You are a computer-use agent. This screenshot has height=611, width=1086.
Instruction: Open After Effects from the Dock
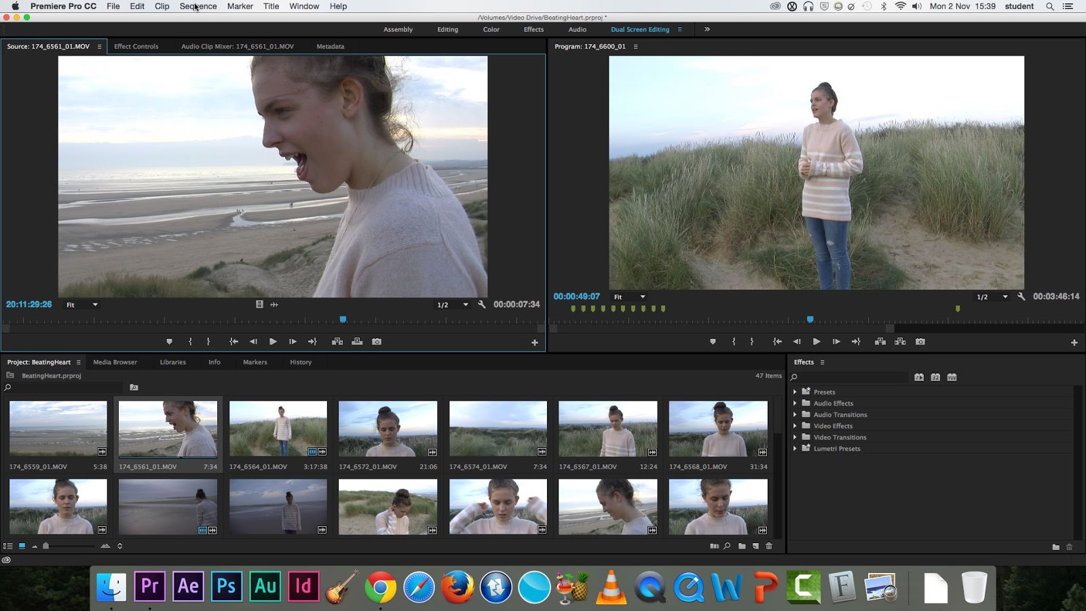click(x=189, y=586)
